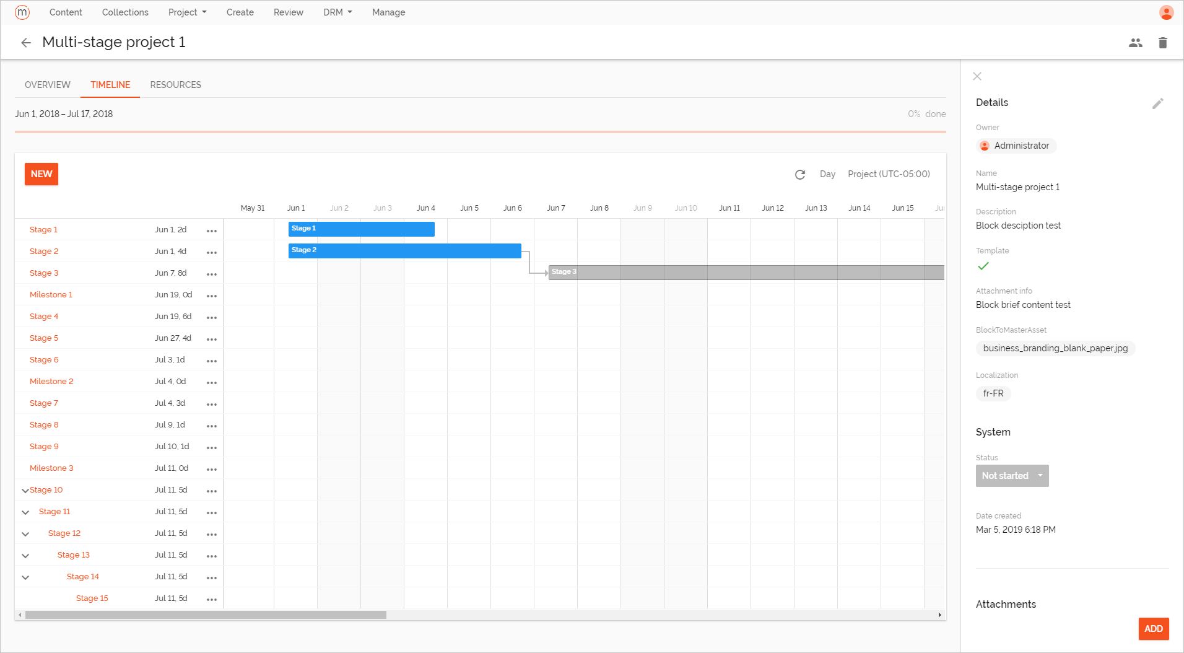Viewport: 1184px width, 653px height.
Task: Open the DRM menu
Action: (337, 12)
